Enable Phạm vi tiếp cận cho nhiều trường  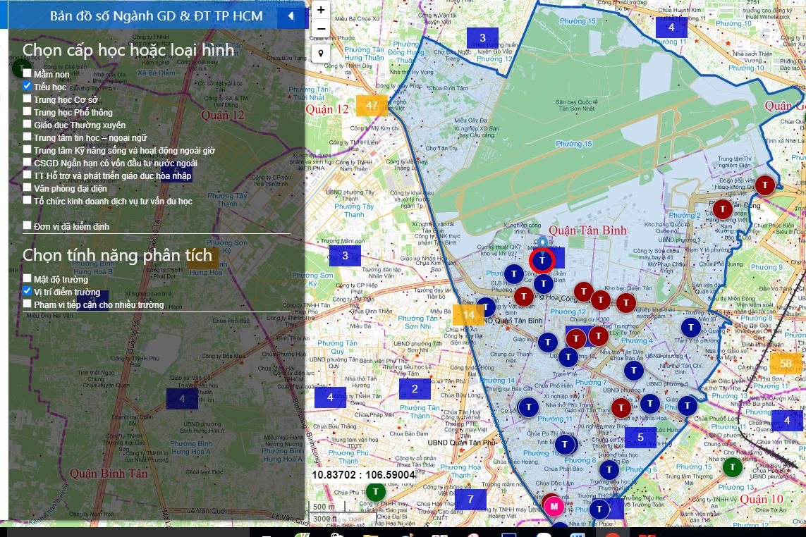[x=28, y=304]
